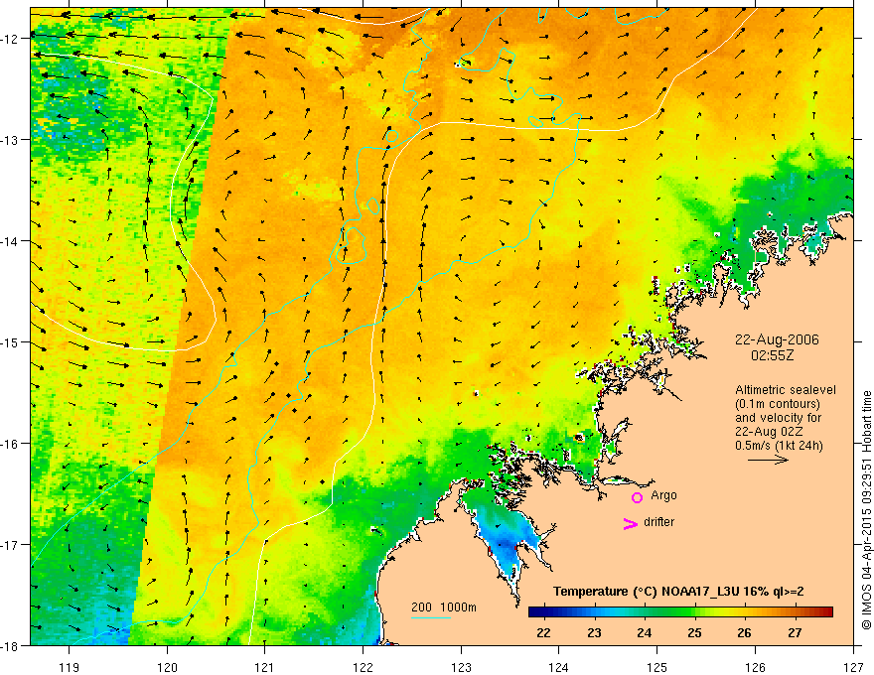Click the '200 1000m' bathymetry label
Image resolution: width=874 pixels, height=675 pixels.
(444, 607)
